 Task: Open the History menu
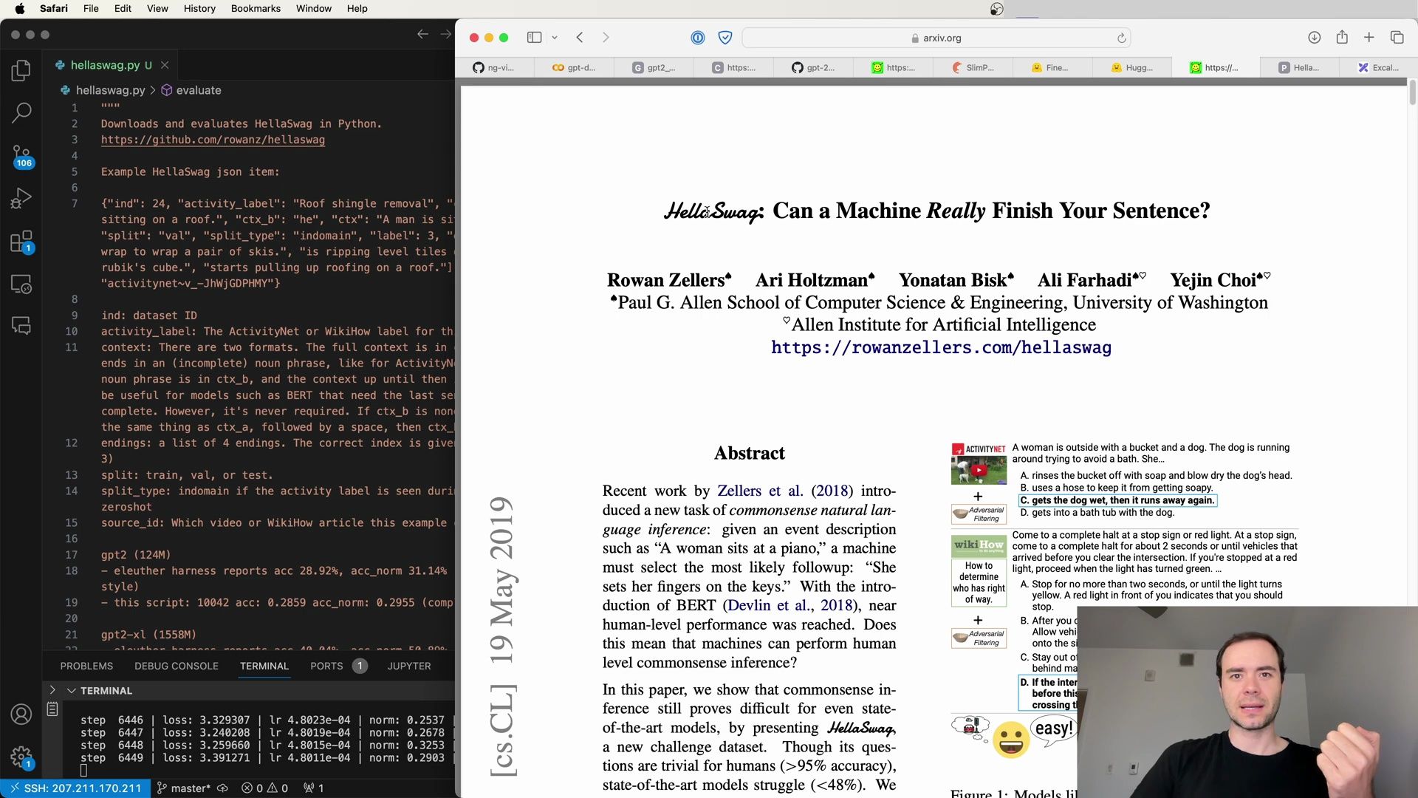199,8
